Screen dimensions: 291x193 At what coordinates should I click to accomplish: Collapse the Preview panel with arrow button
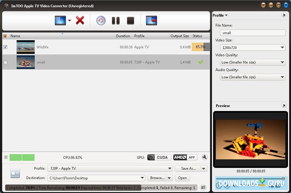(x=284, y=106)
